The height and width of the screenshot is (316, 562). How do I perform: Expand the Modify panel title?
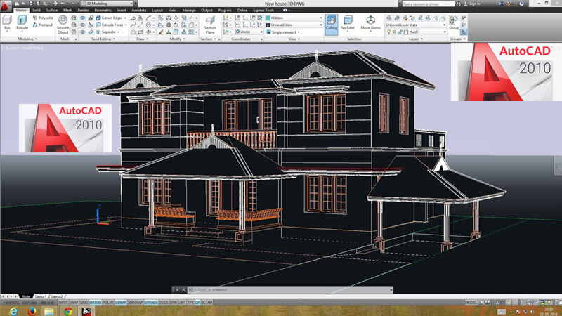click(178, 39)
